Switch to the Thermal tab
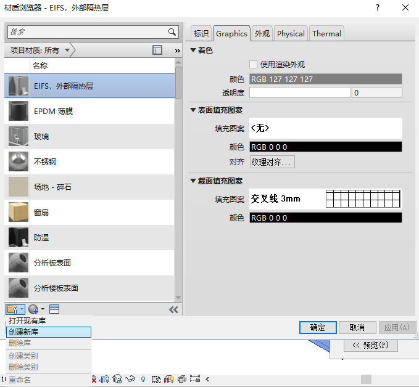The height and width of the screenshot is (387, 419). coord(326,34)
